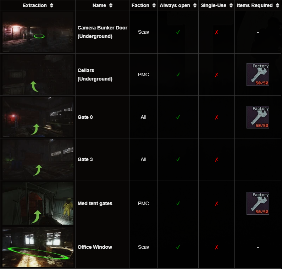This screenshot has height=269, width=282.
Task: Click the sort arrows next to Extraction header
Action: click(x=52, y=5)
